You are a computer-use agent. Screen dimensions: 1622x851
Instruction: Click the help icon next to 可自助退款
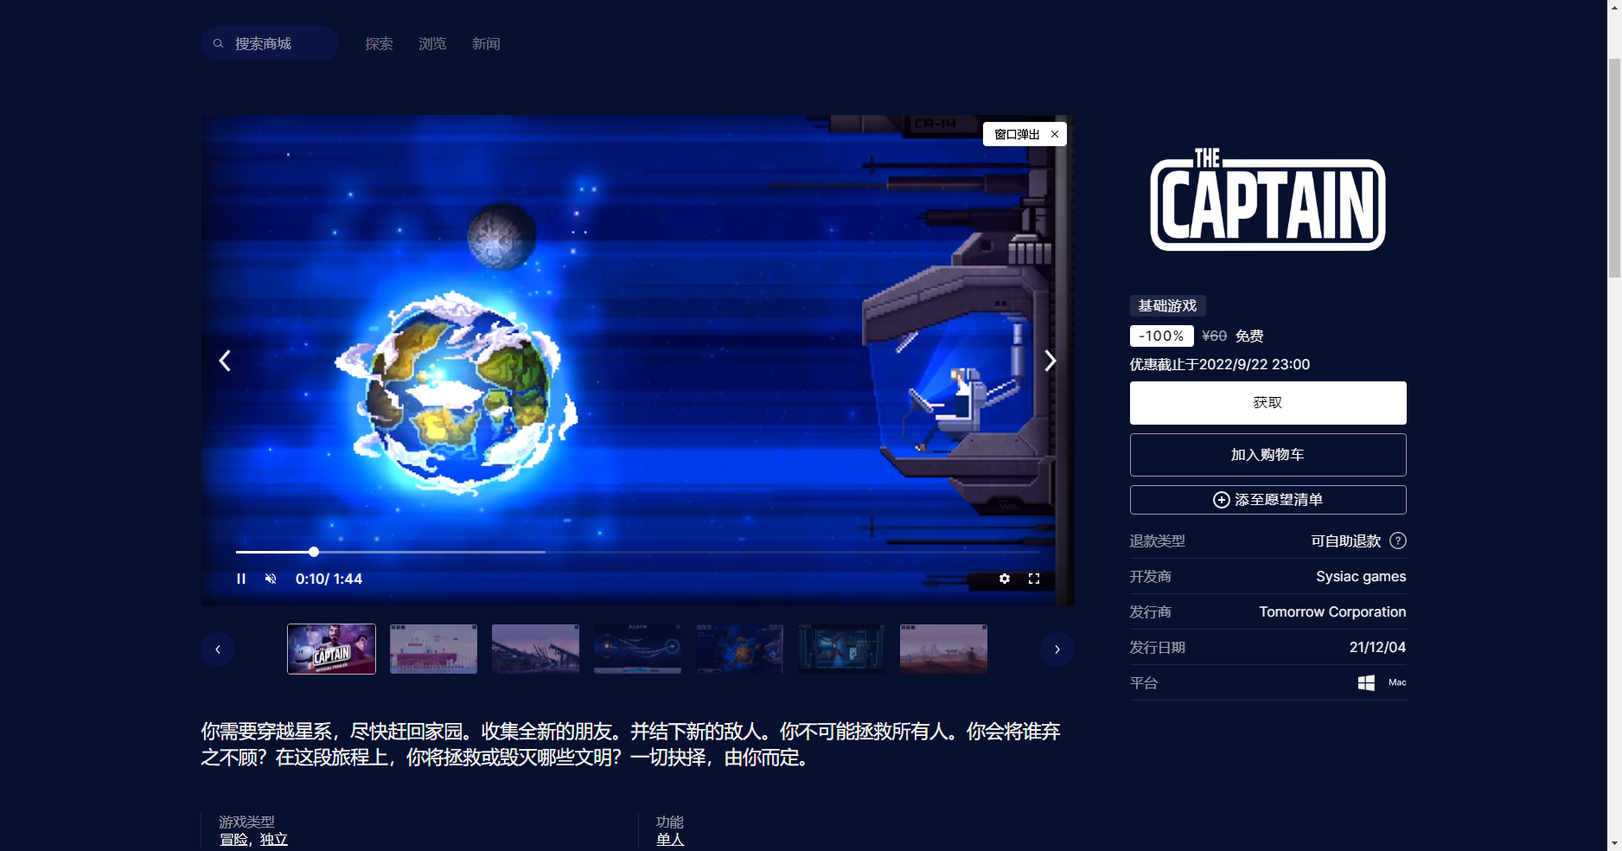(x=1398, y=541)
